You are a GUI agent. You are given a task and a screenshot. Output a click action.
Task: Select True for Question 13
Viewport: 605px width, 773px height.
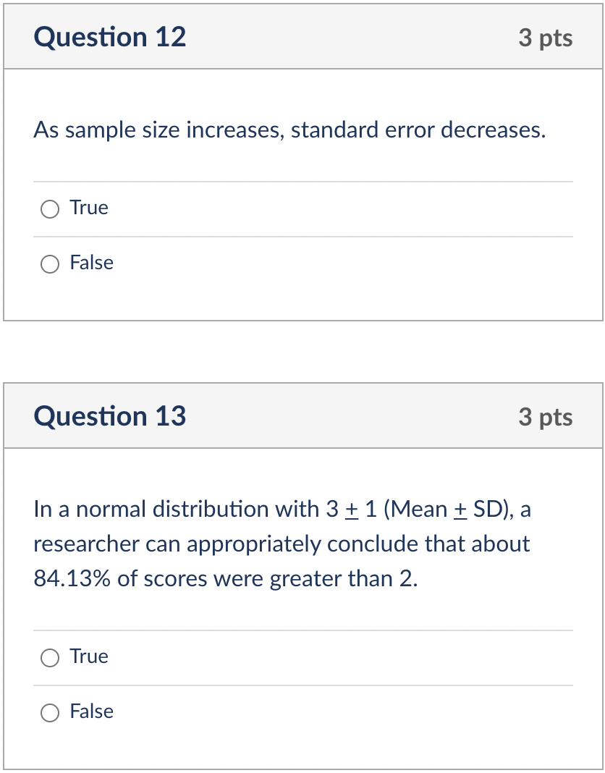50,657
